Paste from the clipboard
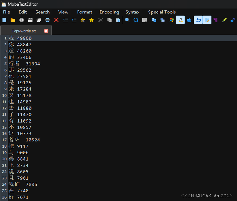 [x=118, y=20]
